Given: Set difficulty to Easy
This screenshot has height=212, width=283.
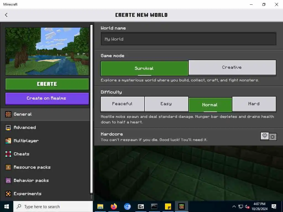Looking at the screenshot, I should pos(166,104).
